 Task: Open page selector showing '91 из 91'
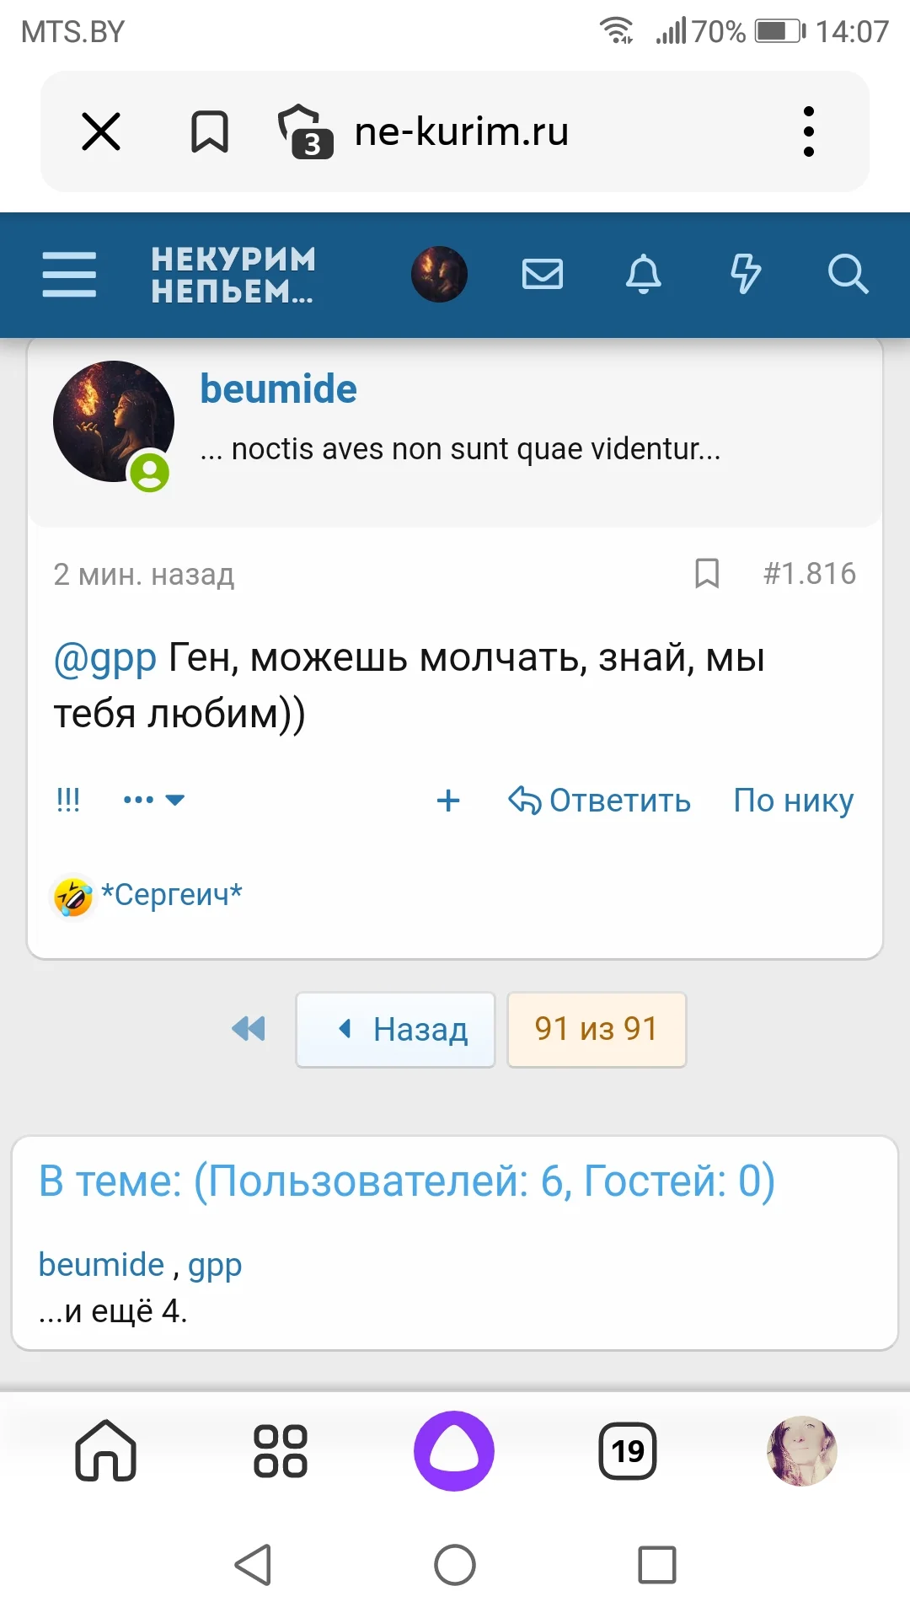[x=596, y=1029]
